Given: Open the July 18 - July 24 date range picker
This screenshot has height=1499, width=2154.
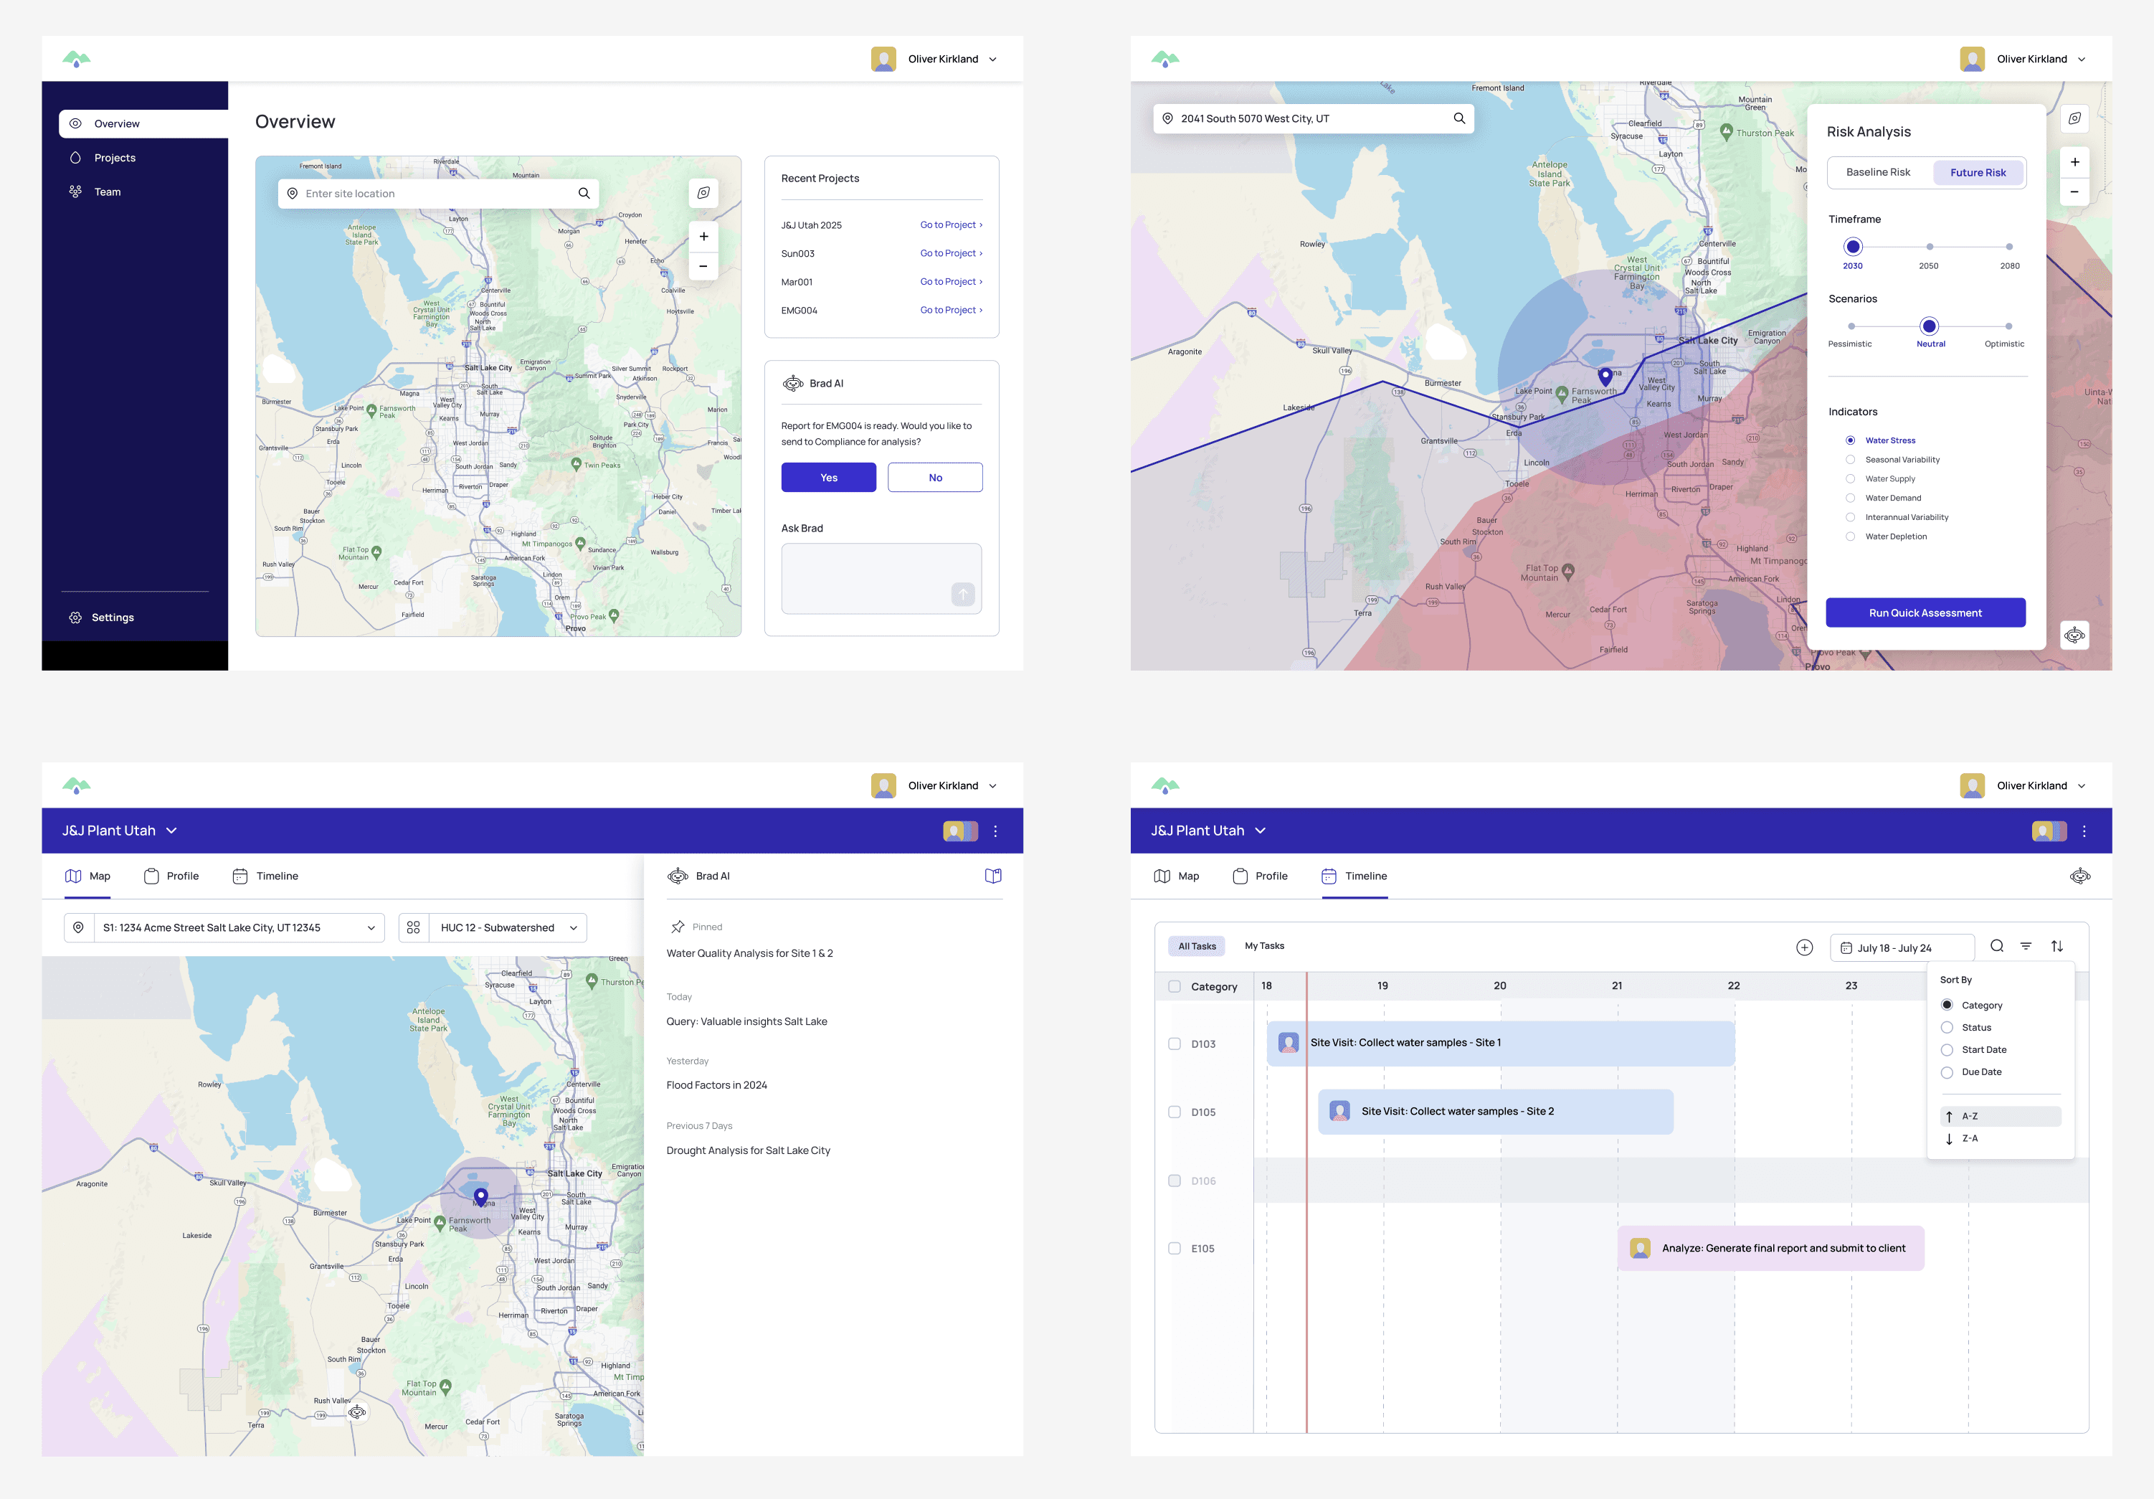Looking at the screenshot, I should click(1902, 948).
